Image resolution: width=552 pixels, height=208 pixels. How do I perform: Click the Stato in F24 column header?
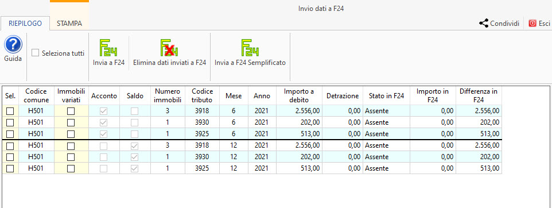[x=387, y=95]
